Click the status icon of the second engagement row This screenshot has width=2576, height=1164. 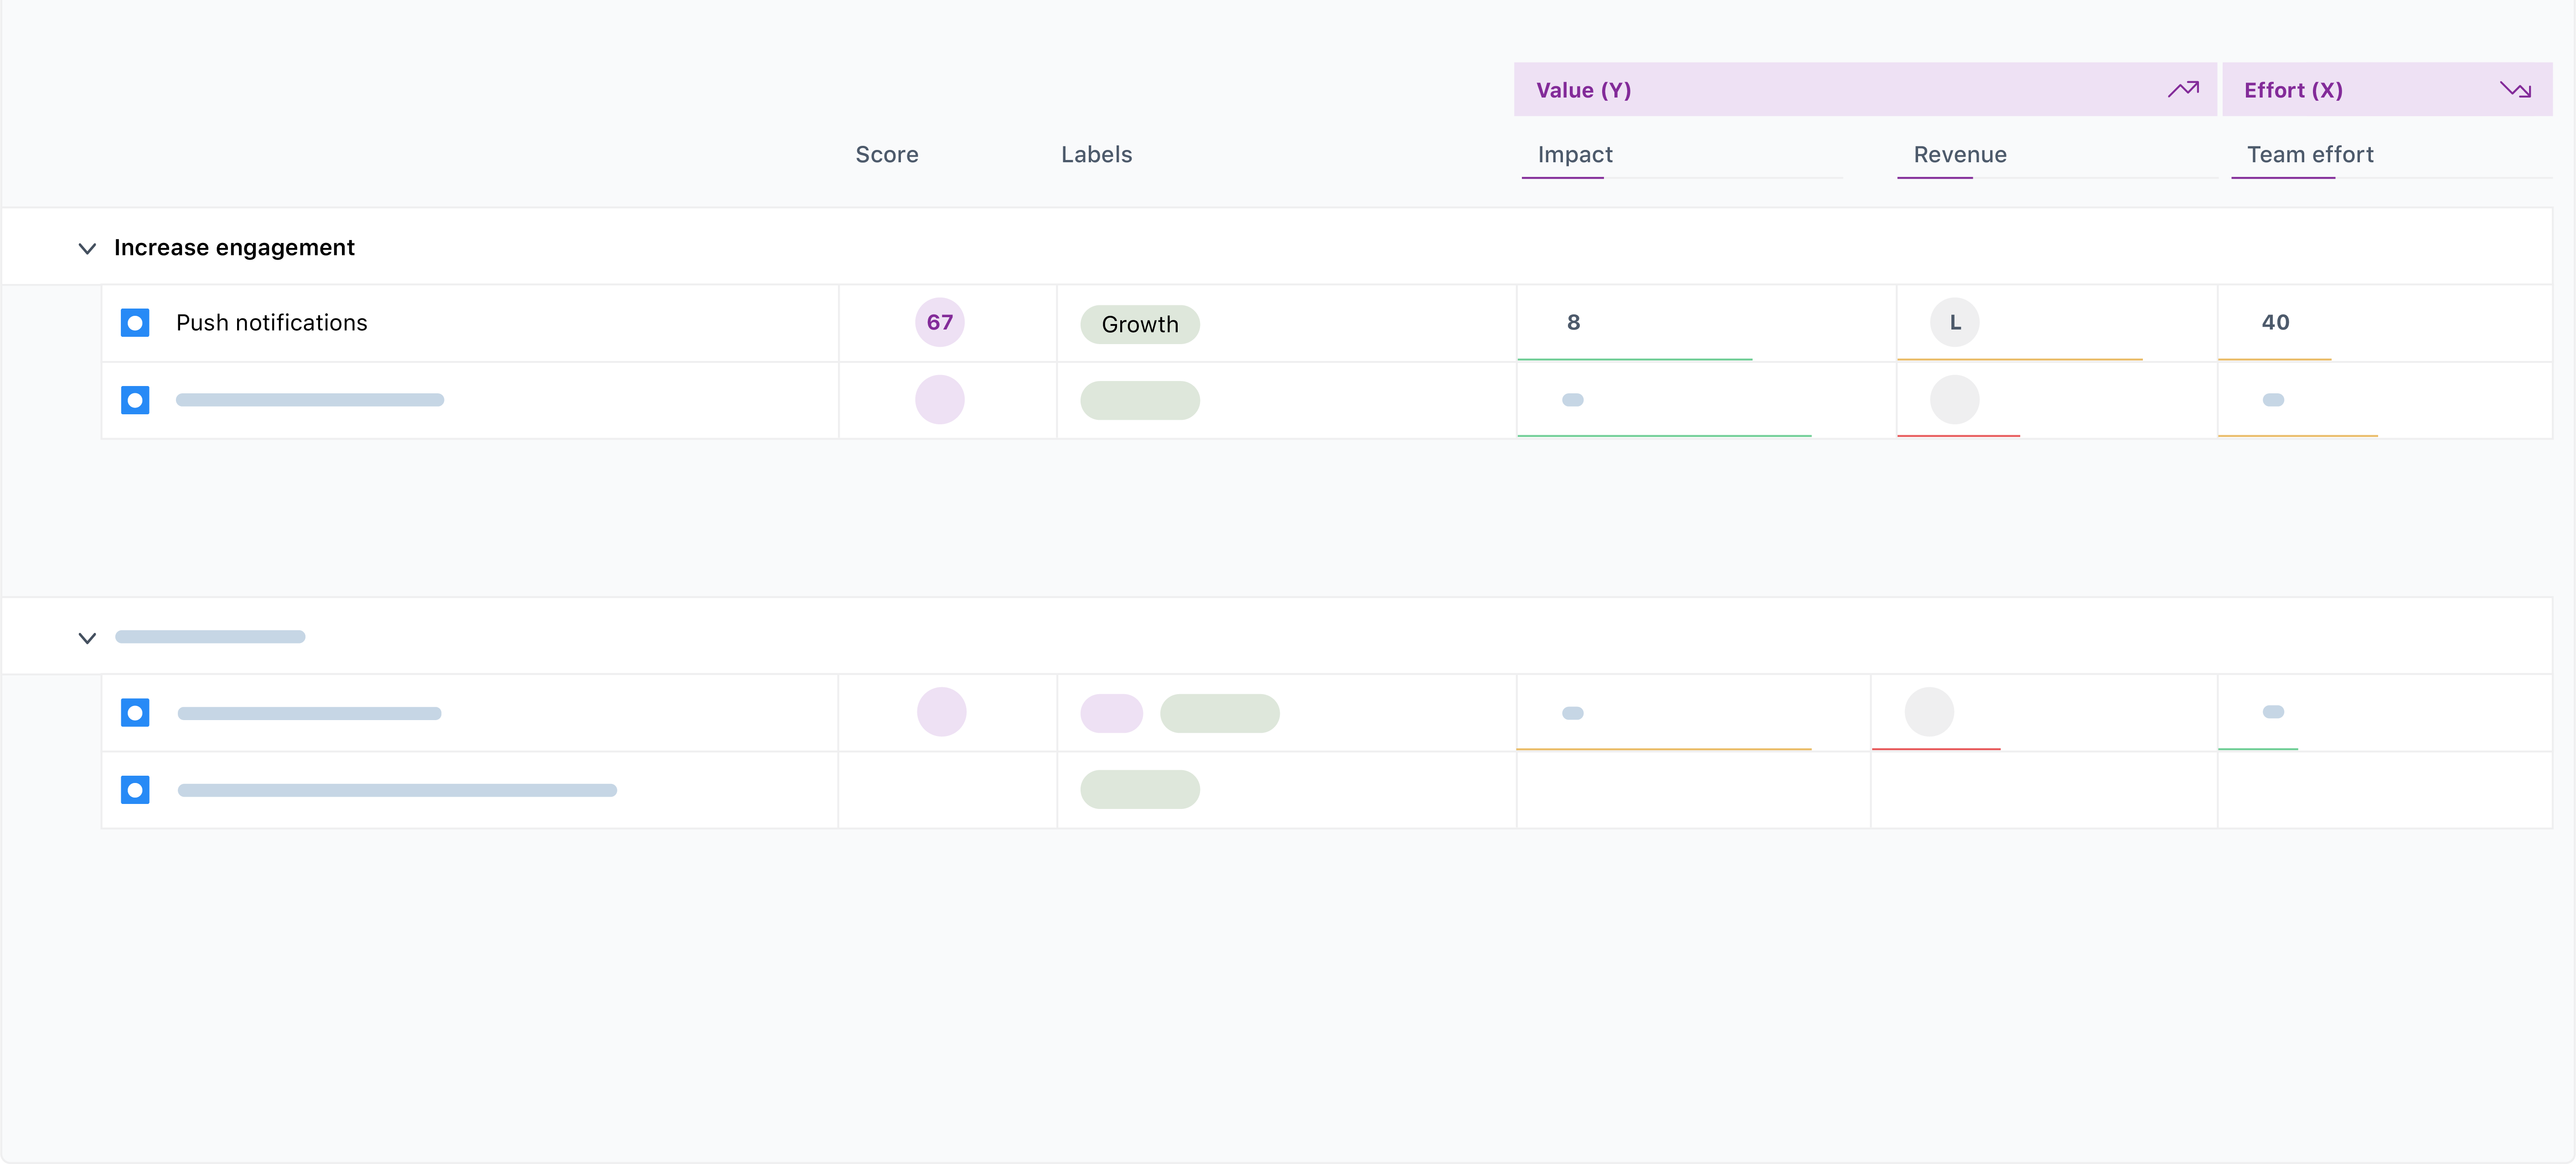coord(135,400)
